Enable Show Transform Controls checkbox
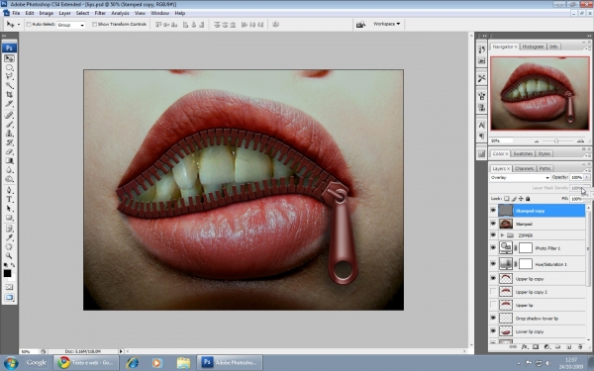The width and height of the screenshot is (594, 371). pos(94,24)
